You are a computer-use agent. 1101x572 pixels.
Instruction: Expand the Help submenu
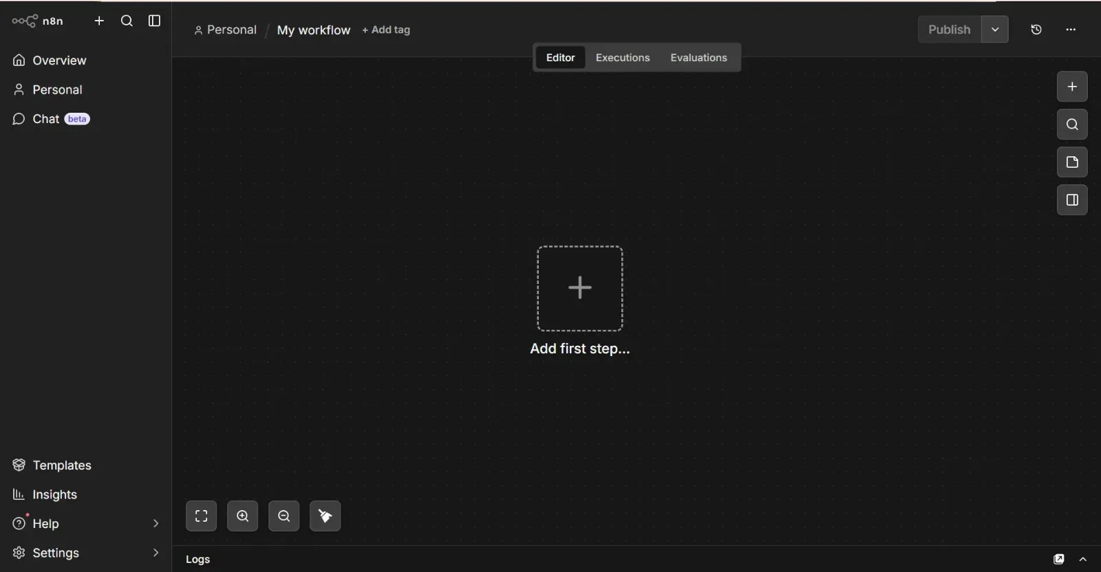coord(156,524)
